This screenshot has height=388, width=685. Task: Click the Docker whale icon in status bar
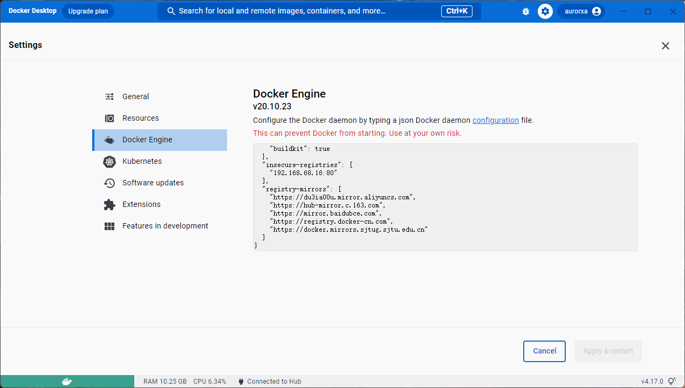(67, 382)
